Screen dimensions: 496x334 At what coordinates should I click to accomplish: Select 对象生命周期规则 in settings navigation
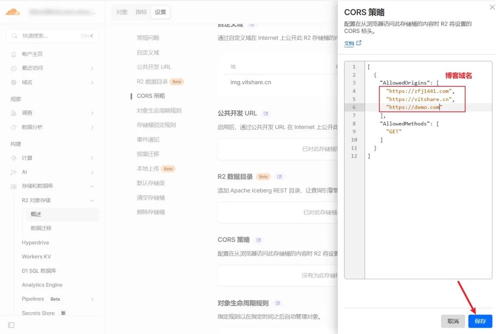(x=159, y=111)
